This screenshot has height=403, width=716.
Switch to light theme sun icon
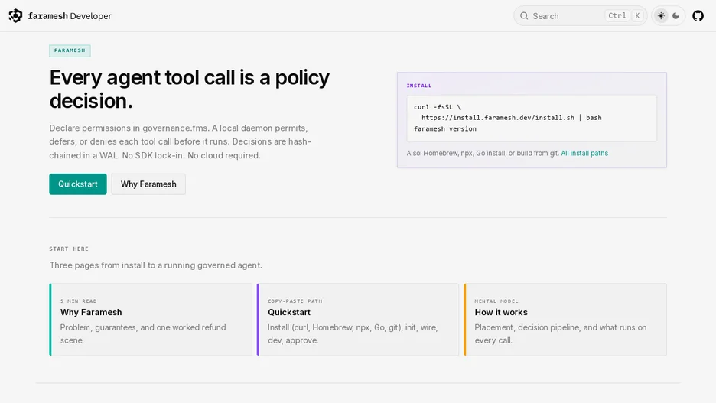661,15
